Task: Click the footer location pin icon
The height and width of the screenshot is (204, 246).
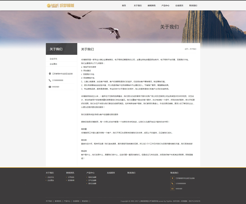Action: (x=172, y=178)
